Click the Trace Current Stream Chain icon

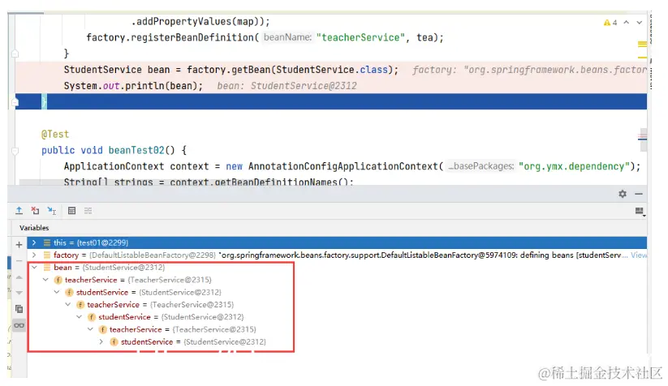pyautogui.click(x=88, y=211)
